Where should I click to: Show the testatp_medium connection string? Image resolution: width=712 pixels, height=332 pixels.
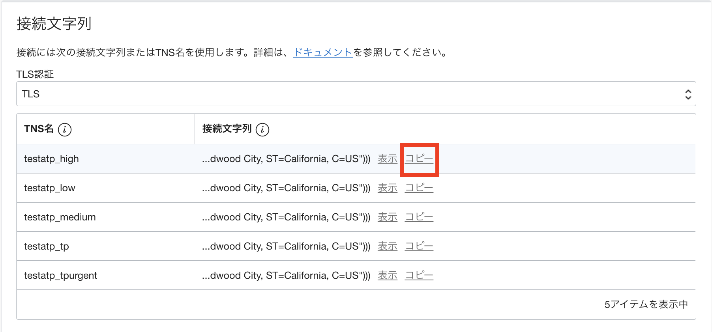point(387,217)
